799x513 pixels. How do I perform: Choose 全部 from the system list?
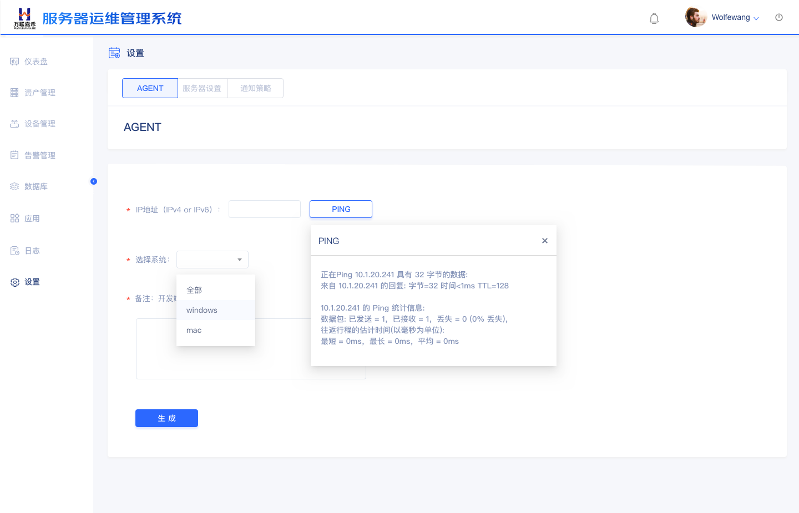[194, 290]
